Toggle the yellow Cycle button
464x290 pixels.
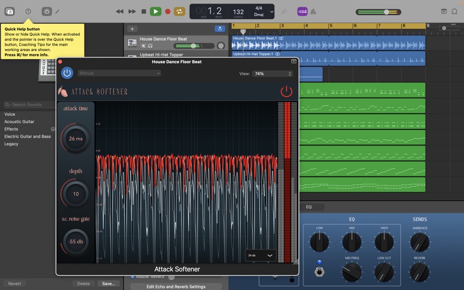tap(179, 12)
